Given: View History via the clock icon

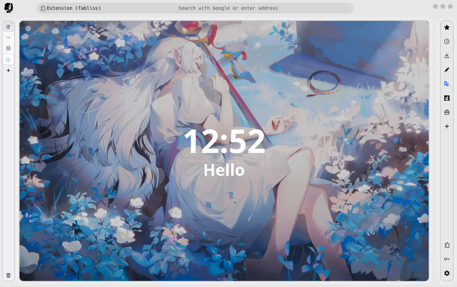Looking at the screenshot, I should tap(447, 41).
